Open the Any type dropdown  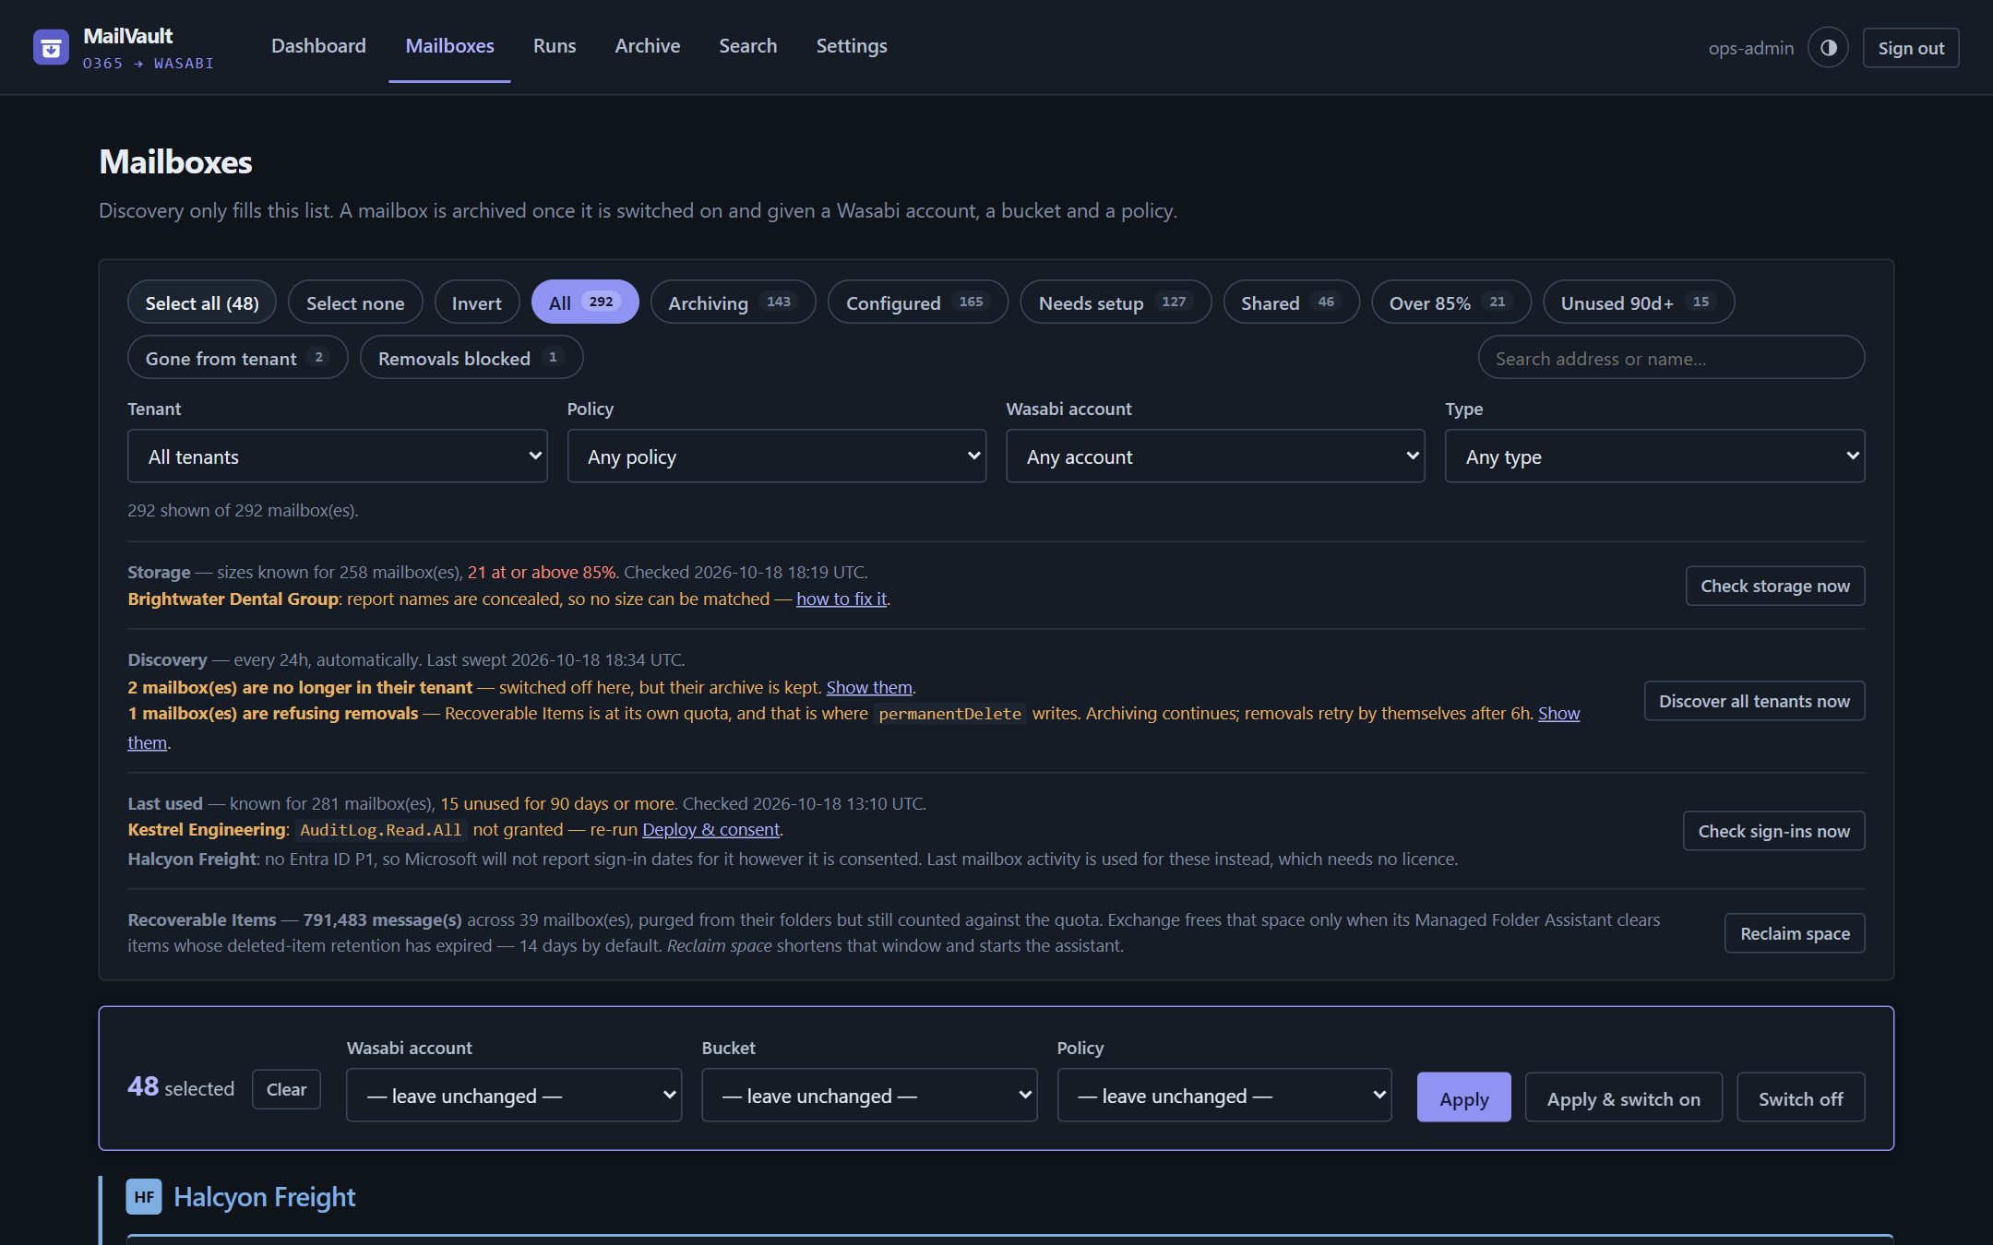click(1654, 456)
